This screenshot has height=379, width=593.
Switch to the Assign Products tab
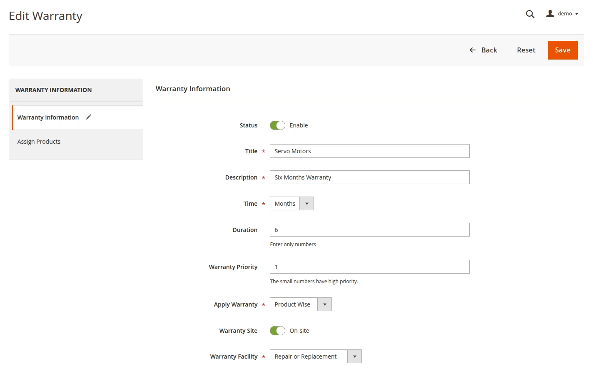click(x=39, y=142)
